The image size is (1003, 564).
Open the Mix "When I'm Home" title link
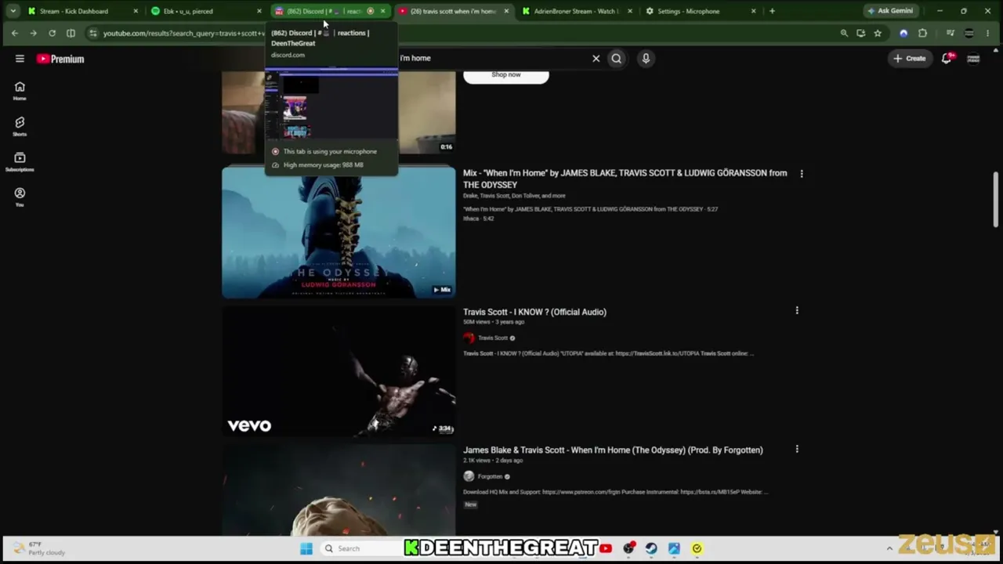(625, 179)
